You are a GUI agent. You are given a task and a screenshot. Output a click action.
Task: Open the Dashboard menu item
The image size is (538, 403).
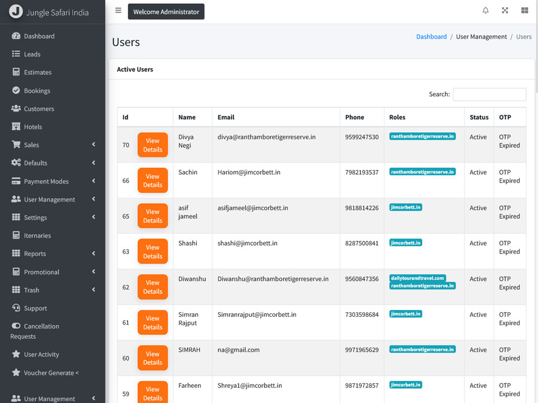pos(53,36)
